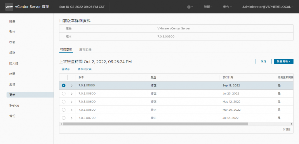This screenshot has height=144, width=299.
Task: Expand details of version 7.0.3.00700
Action: point(72,118)
